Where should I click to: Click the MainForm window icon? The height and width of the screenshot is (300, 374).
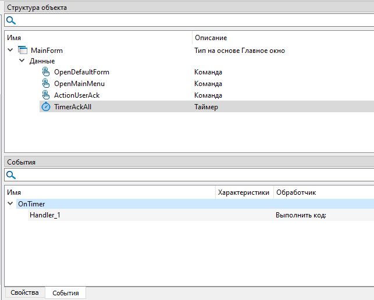pos(23,51)
